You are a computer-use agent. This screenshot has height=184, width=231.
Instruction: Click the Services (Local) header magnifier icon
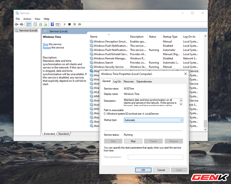click(x=46, y=31)
